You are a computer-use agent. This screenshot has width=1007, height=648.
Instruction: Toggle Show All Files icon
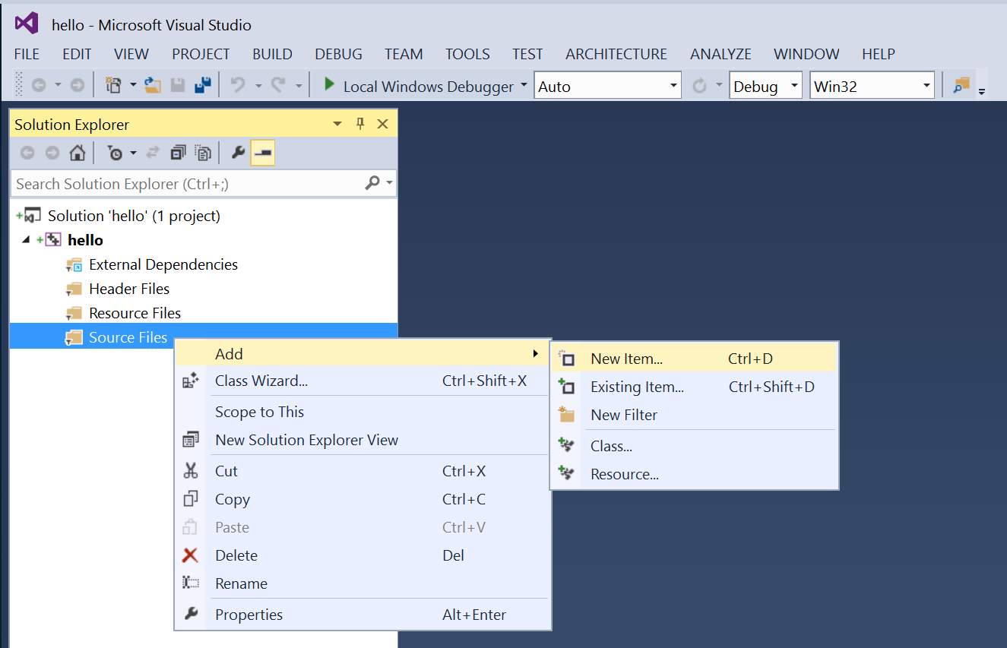pos(203,153)
